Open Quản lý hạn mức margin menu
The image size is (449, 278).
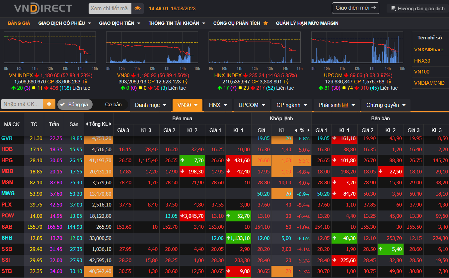[307, 23]
